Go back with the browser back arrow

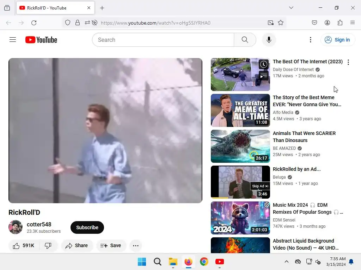pos(8,23)
